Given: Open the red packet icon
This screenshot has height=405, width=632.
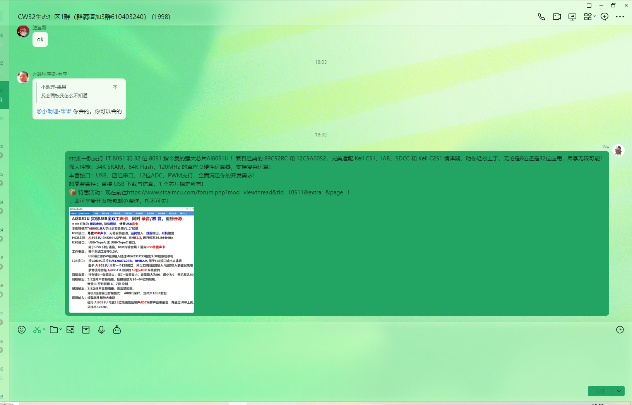Looking at the screenshot, I should (x=86, y=330).
